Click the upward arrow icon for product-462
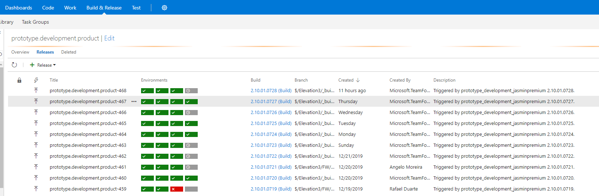The height and width of the screenshot is (196, 599). click(x=36, y=156)
